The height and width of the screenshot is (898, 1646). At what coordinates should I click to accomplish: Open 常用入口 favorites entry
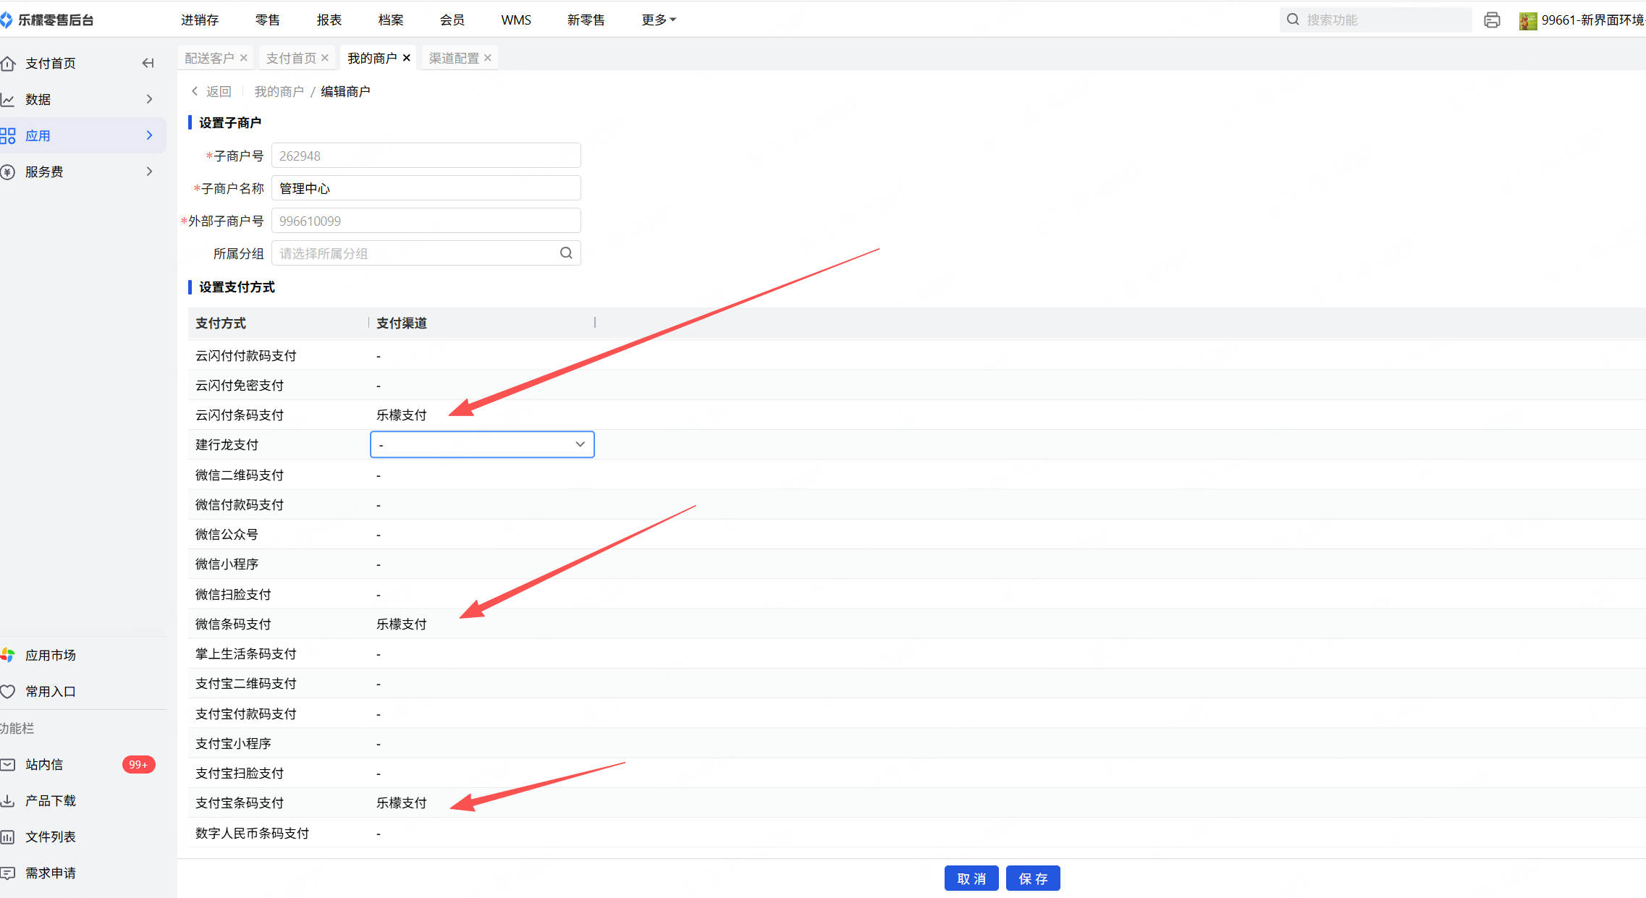click(x=50, y=692)
